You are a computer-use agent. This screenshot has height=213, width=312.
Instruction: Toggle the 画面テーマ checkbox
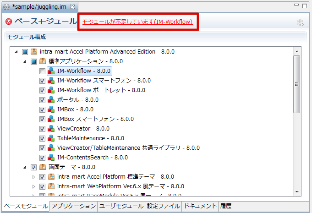coord(33,167)
